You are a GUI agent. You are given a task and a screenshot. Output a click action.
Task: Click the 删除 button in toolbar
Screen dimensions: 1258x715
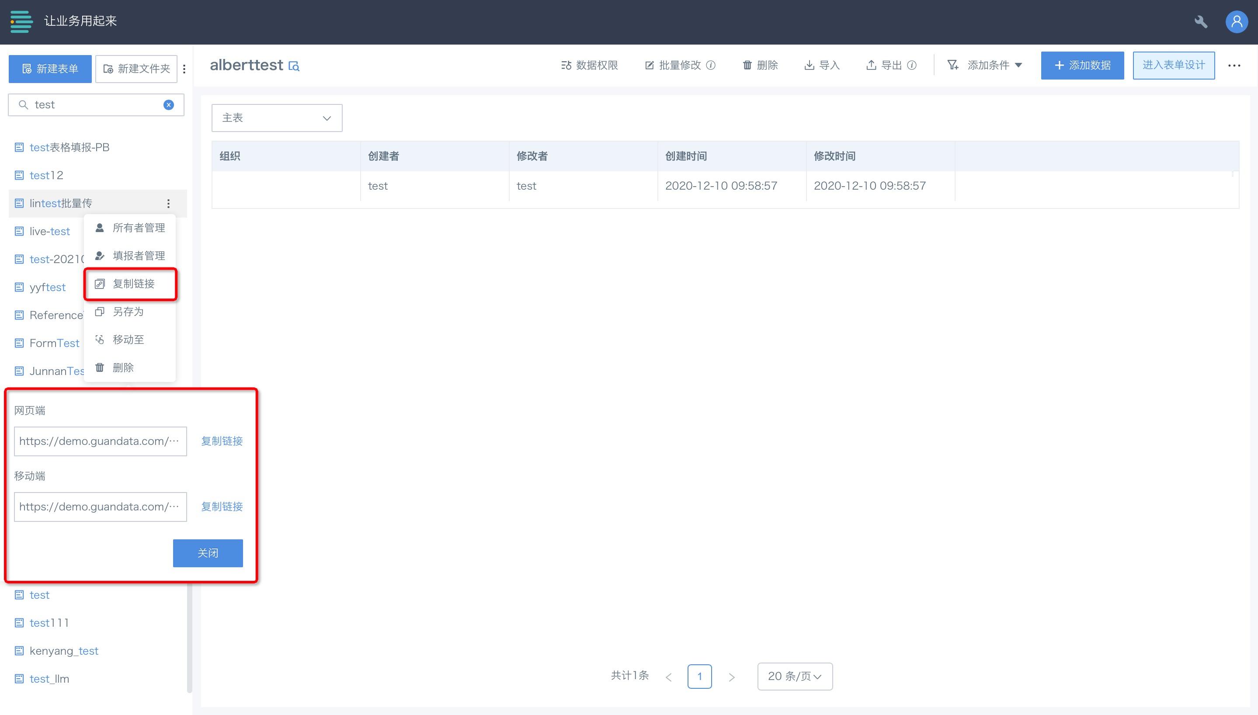[760, 65]
